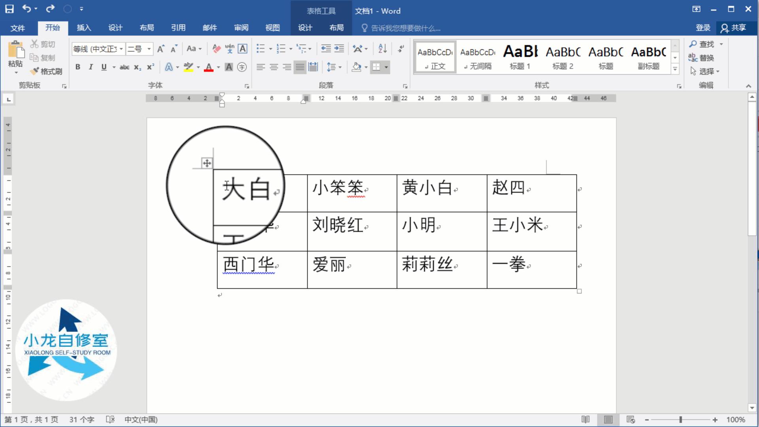Toggle subscript formatting

pyautogui.click(x=137, y=67)
